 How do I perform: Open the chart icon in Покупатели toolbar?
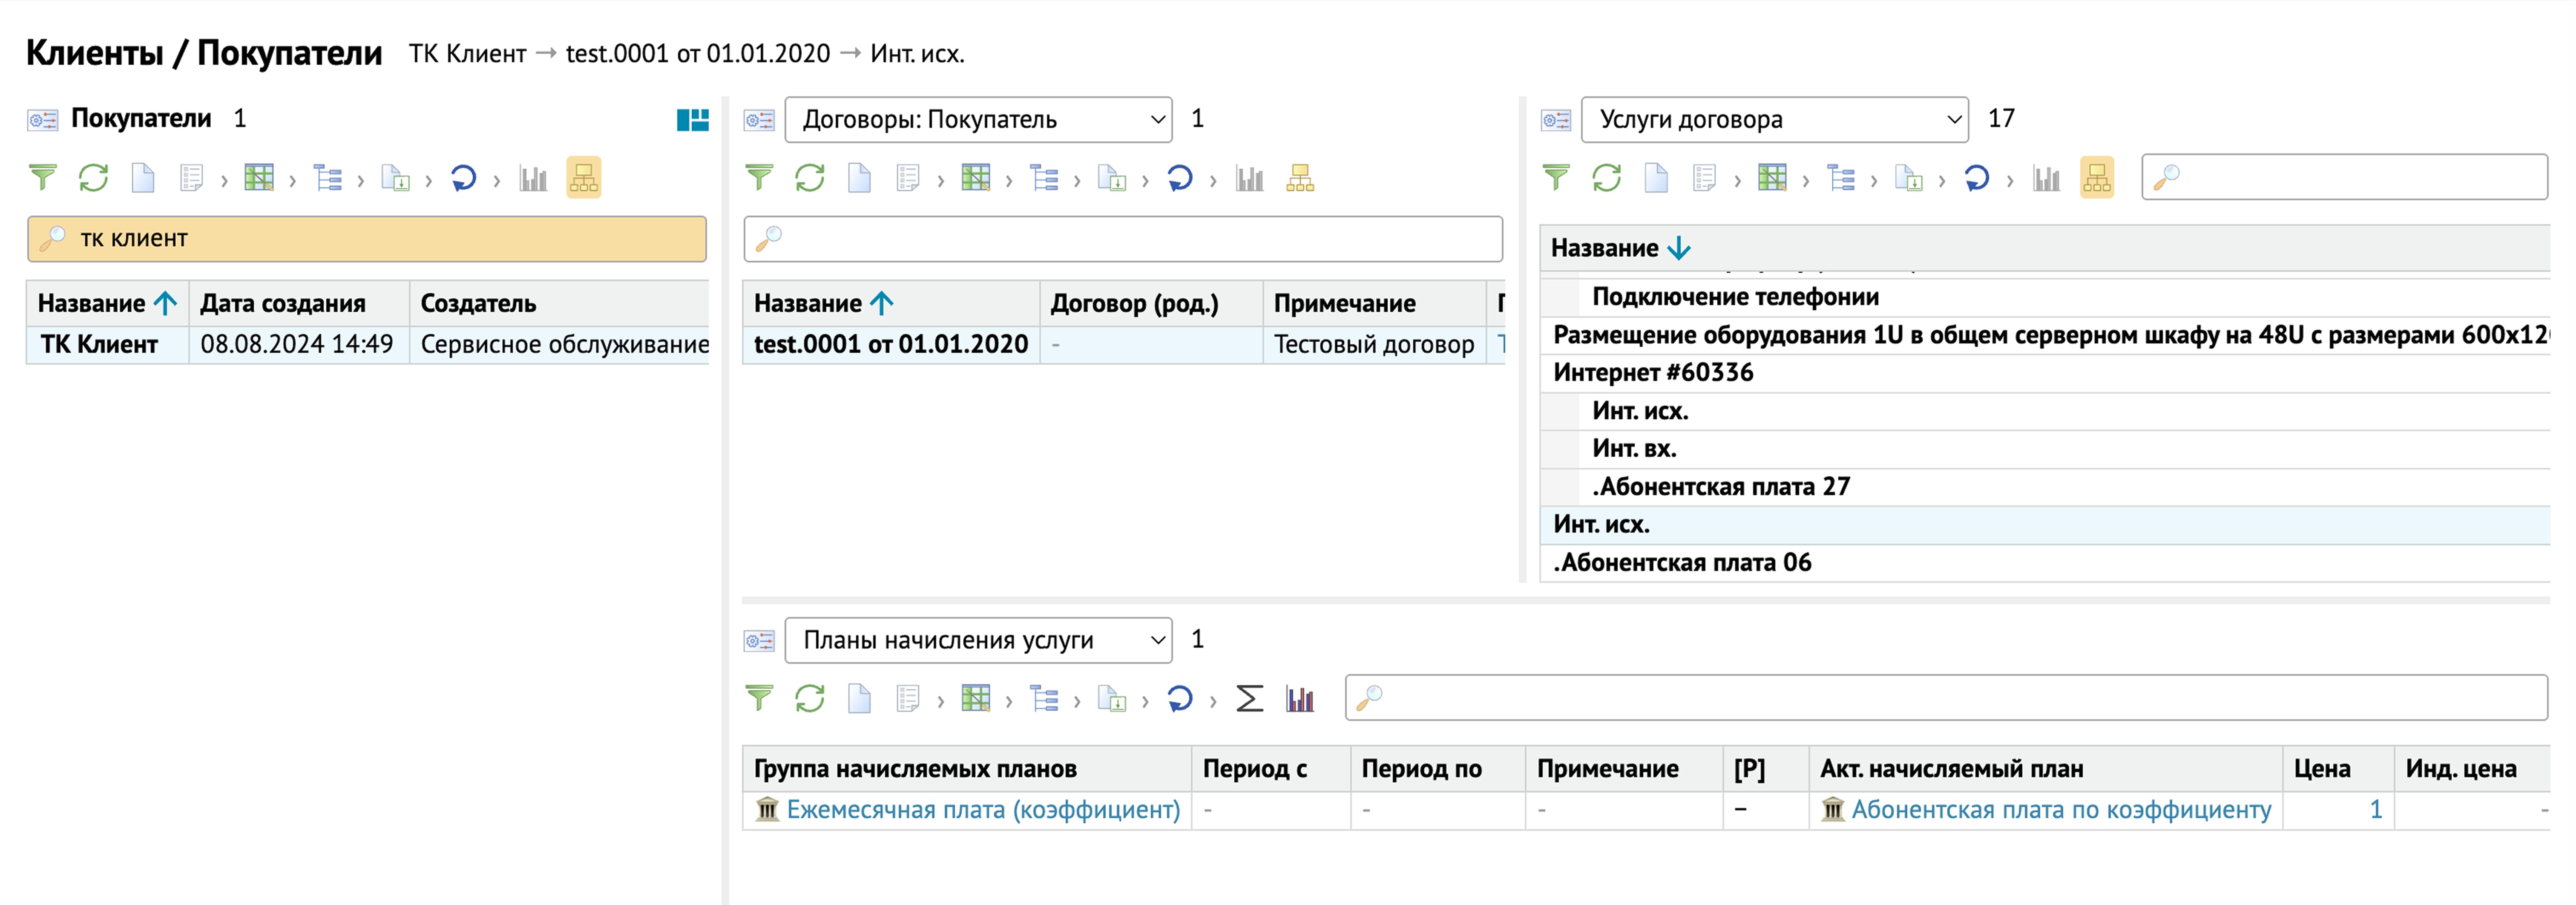(x=533, y=178)
